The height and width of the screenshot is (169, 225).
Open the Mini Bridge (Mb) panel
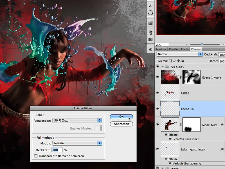150,23
